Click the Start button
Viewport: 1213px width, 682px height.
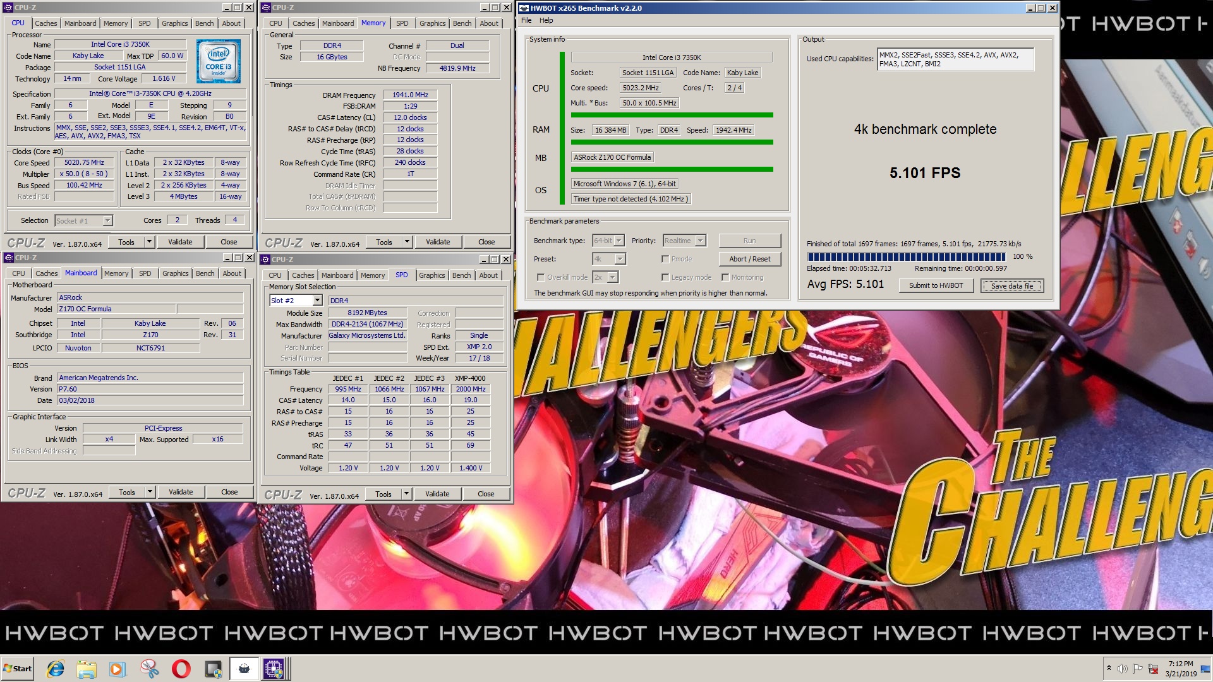click(x=18, y=669)
